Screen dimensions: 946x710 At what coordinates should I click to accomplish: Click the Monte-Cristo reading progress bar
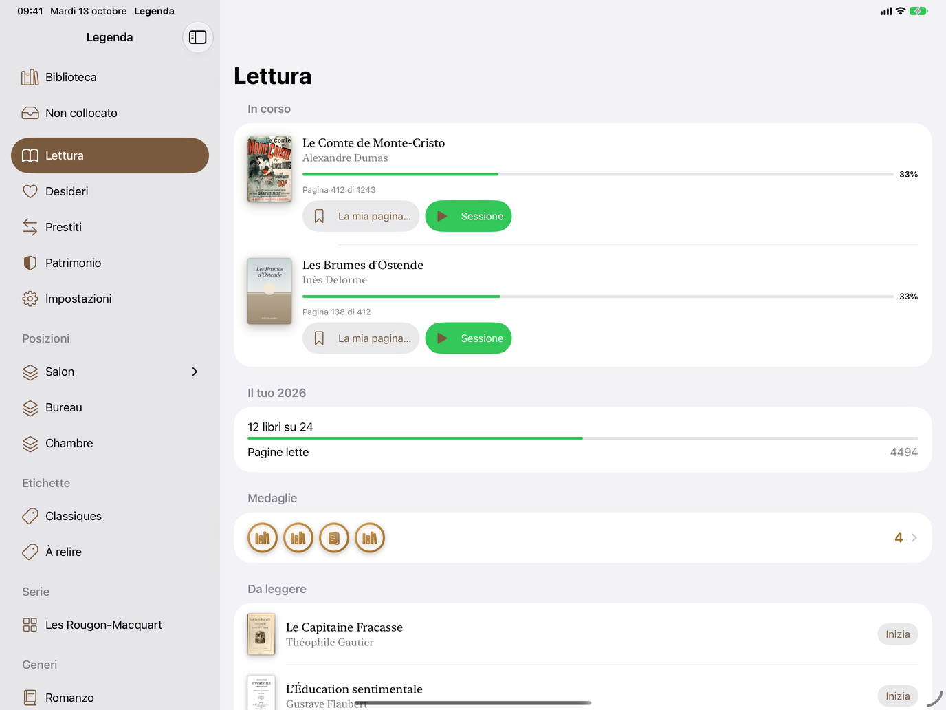pos(598,175)
